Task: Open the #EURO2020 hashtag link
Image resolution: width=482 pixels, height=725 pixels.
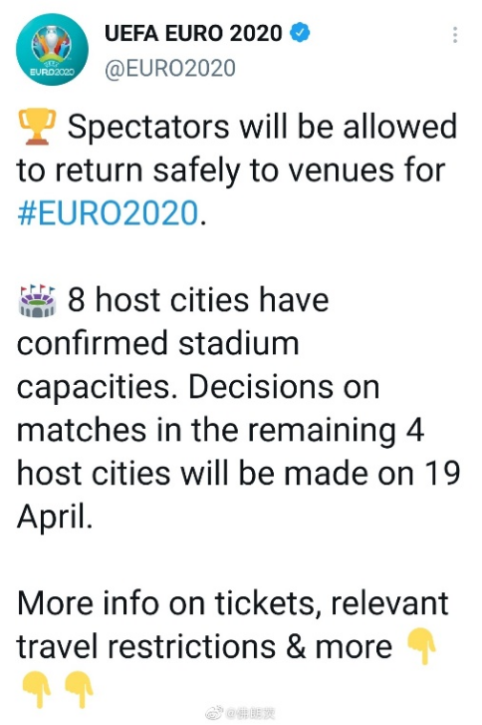Action: coord(108,213)
